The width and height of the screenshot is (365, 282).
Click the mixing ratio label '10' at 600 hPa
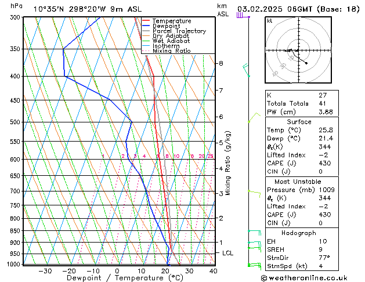[x=176, y=156]
